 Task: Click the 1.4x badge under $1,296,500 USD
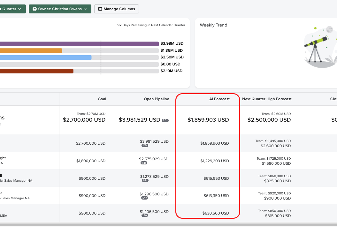[x=144, y=198]
